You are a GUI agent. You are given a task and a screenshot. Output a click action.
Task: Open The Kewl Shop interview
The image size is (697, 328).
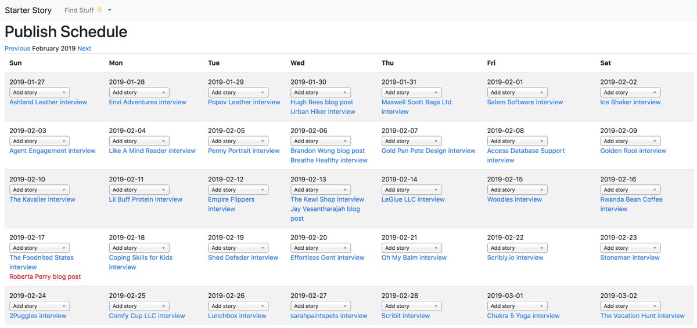(x=327, y=199)
